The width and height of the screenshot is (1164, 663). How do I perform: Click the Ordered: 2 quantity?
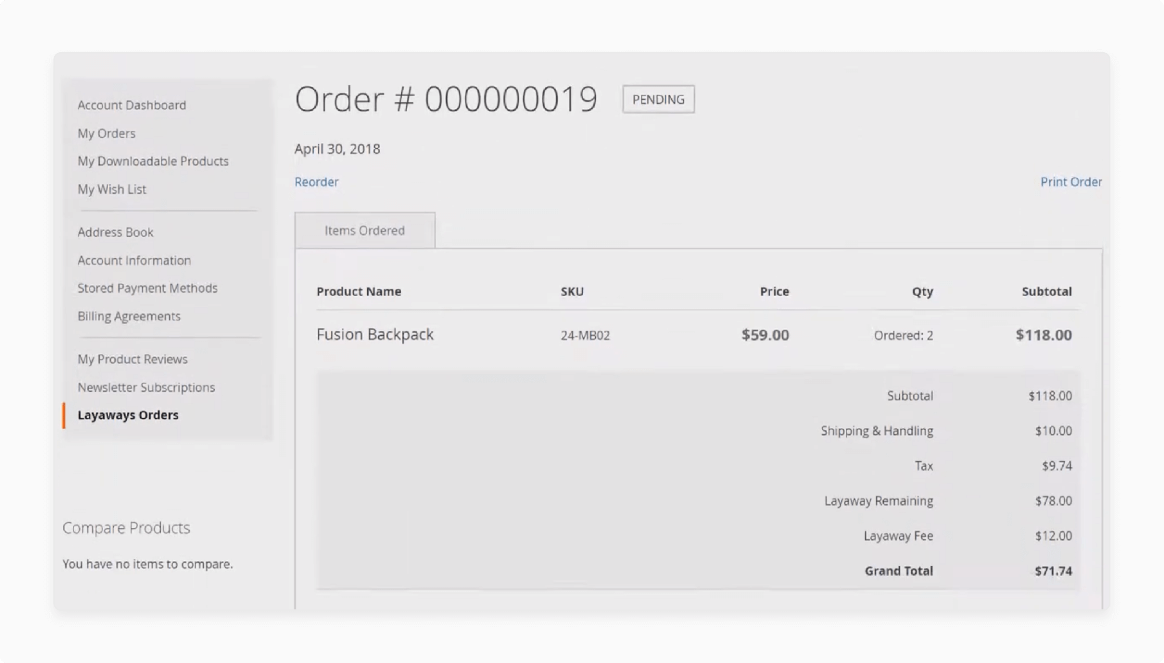[904, 336]
